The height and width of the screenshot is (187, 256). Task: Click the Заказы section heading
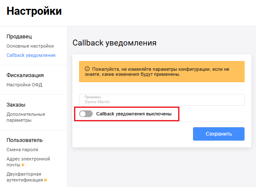click(16, 105)
